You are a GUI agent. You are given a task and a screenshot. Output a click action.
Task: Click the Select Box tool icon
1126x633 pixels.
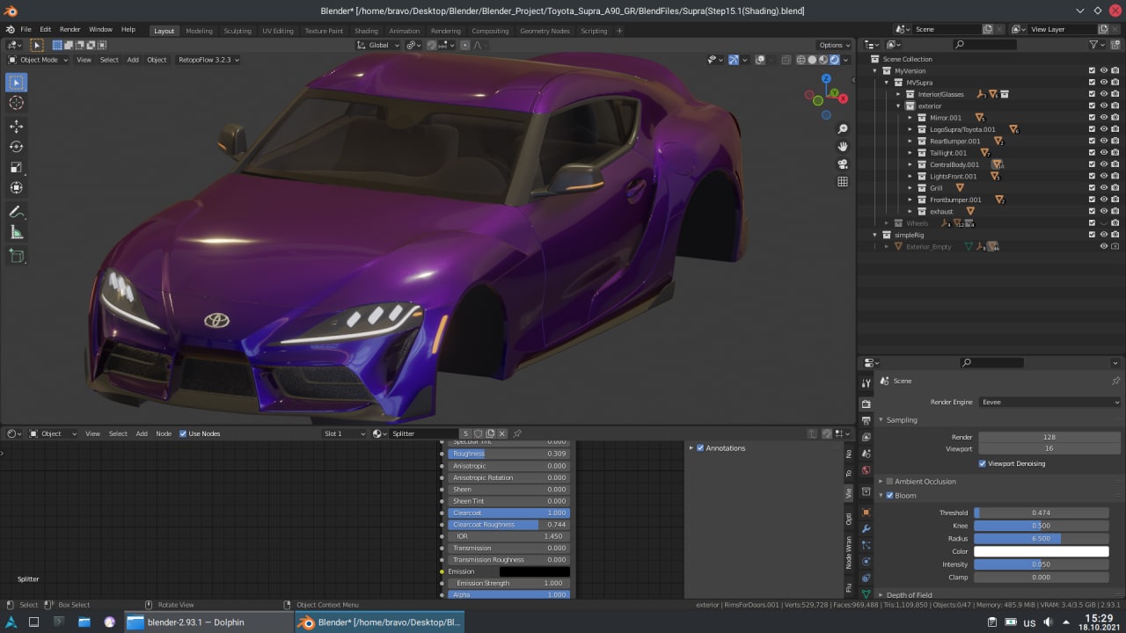pos(17,83)
